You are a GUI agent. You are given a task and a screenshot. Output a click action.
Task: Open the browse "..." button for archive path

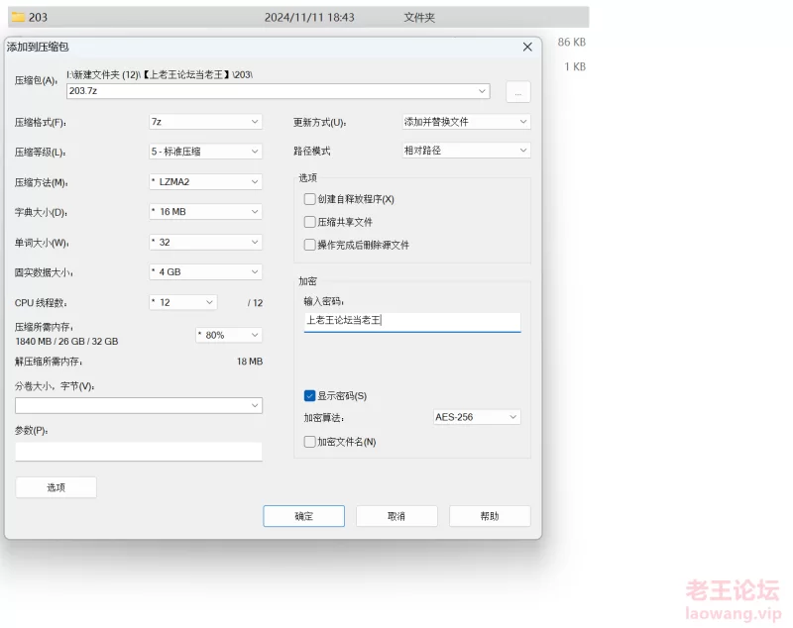point(517,92)
